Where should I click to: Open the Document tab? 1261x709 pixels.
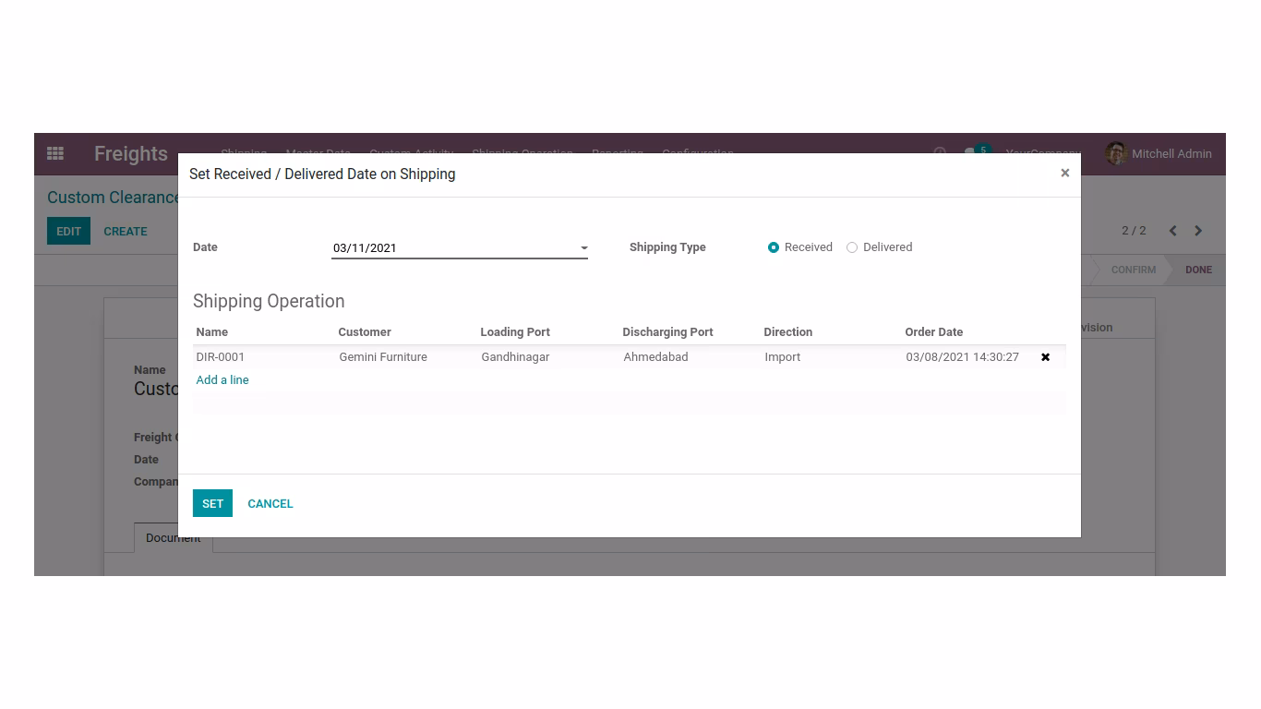click(173, 538)
